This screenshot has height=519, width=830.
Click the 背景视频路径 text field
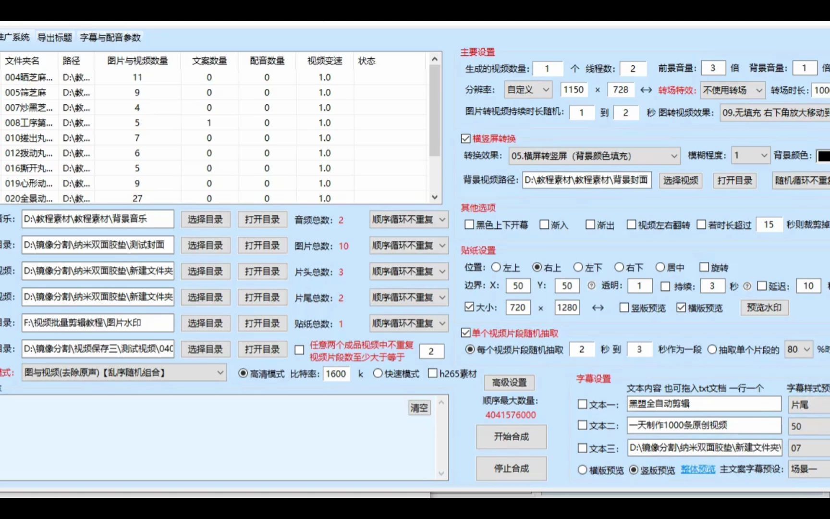(587, 180)
